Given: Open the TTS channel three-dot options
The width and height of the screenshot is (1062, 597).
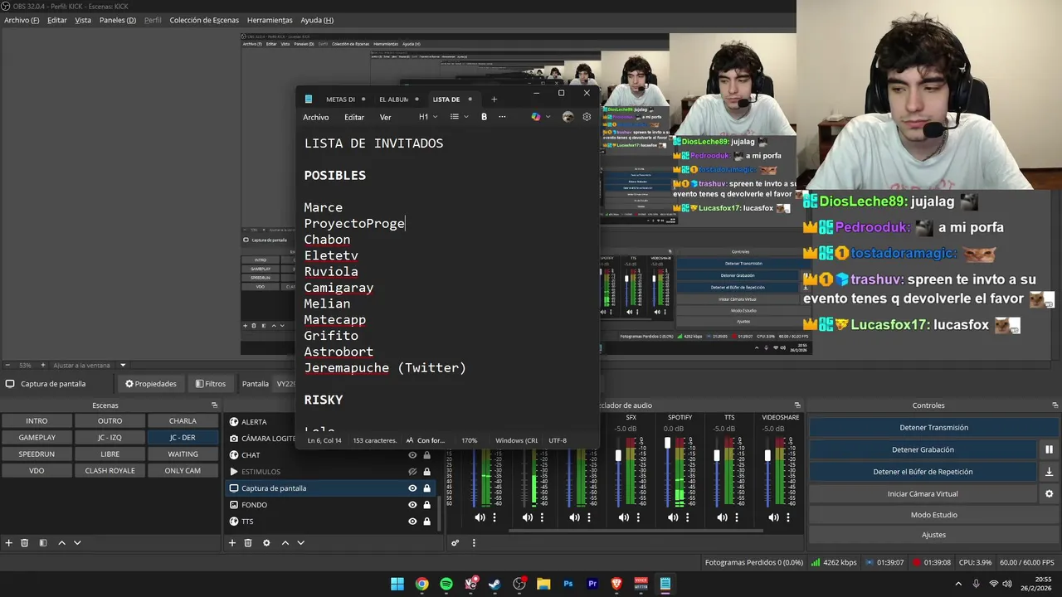Looking at the screenshot, I should (737, 517).
